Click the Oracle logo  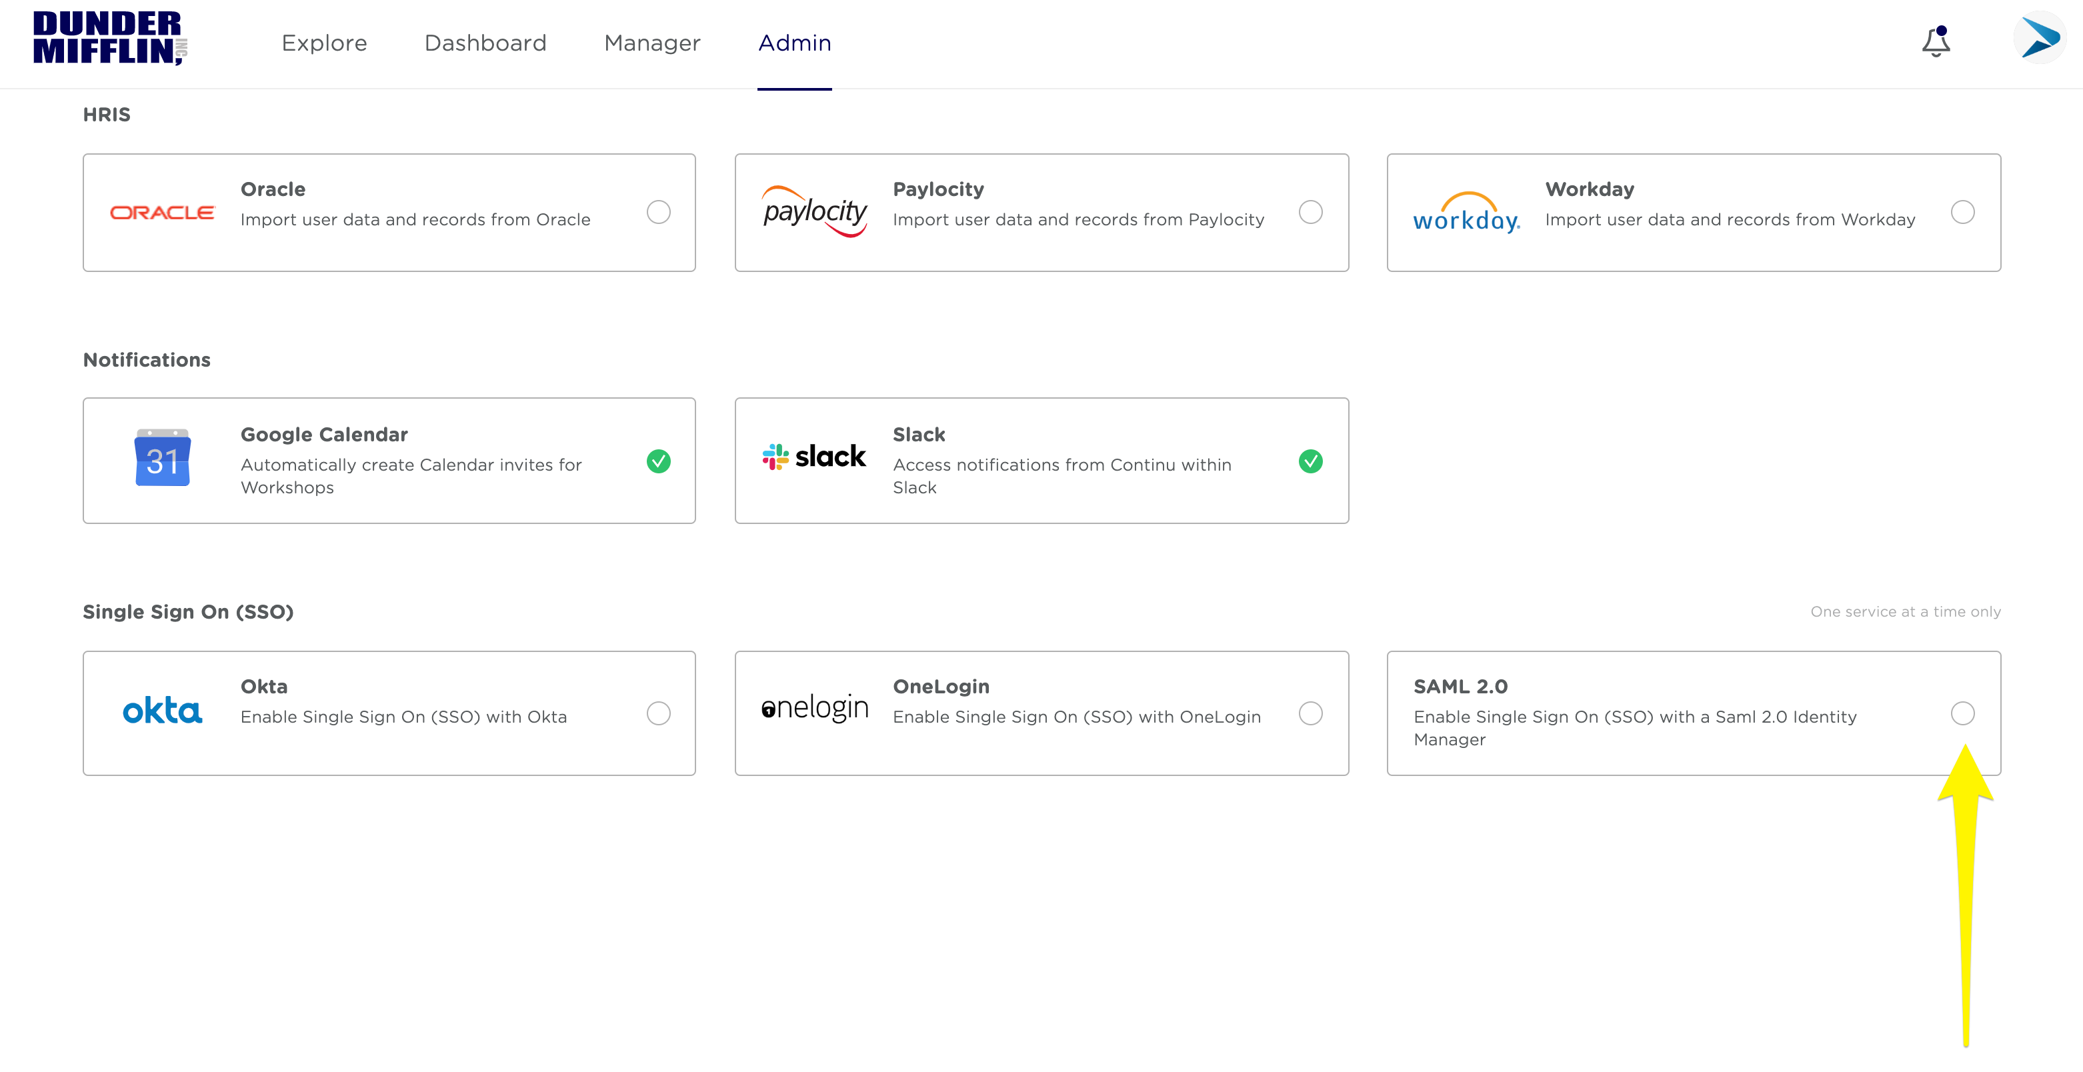(162, 213)
